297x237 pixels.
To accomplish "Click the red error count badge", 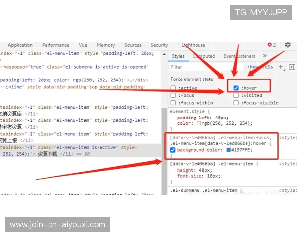I will [x=272, y=45].
